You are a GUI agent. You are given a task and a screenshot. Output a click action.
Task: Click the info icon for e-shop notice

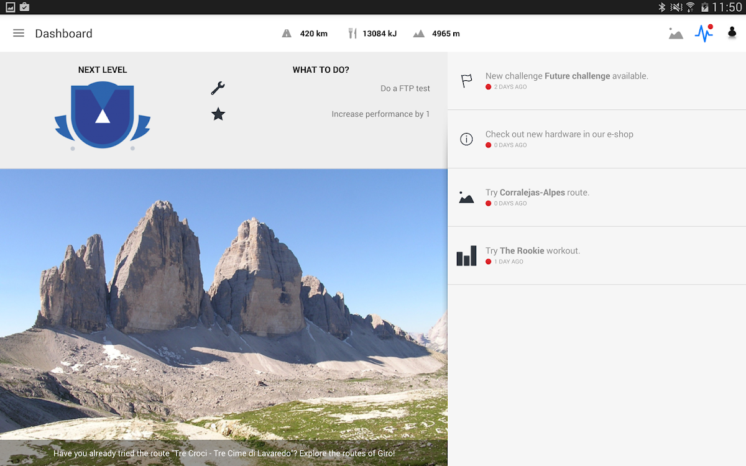[x=466, y=139]
